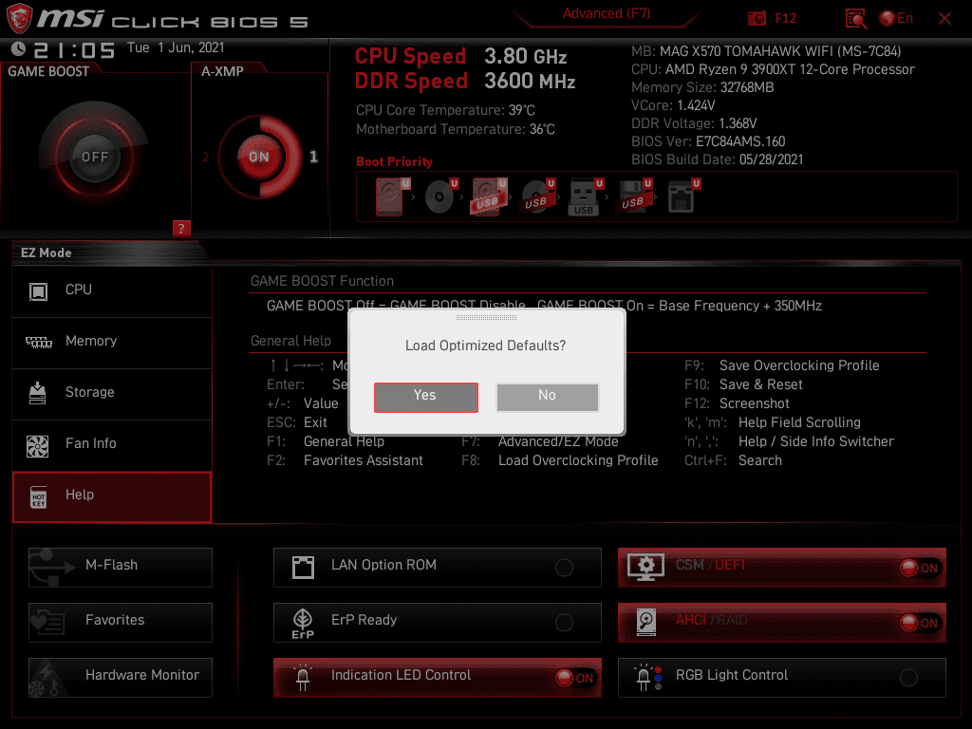The height and width of the screenshot is (729, 972).
Task: Click the F12 Screenshot help entry
Action: point(737,403)
